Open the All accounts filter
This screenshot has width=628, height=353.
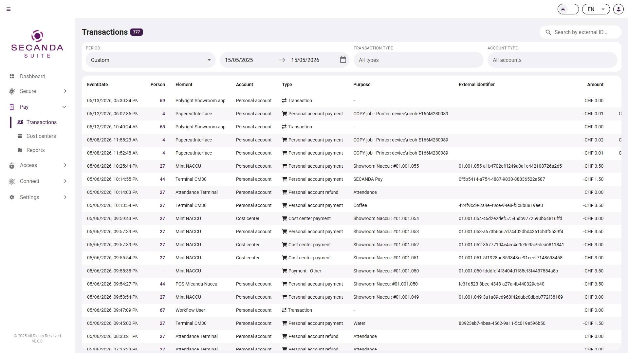552,60
